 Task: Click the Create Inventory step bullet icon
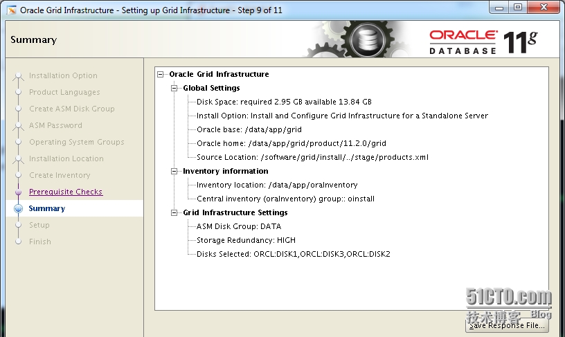tap(19, 175)
